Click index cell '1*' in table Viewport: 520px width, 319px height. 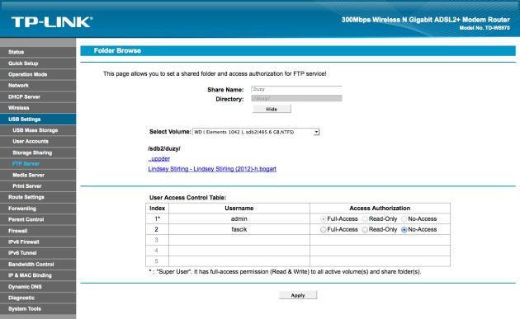157,219
